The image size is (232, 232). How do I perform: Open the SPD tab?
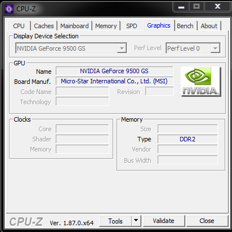click(132, 26)
